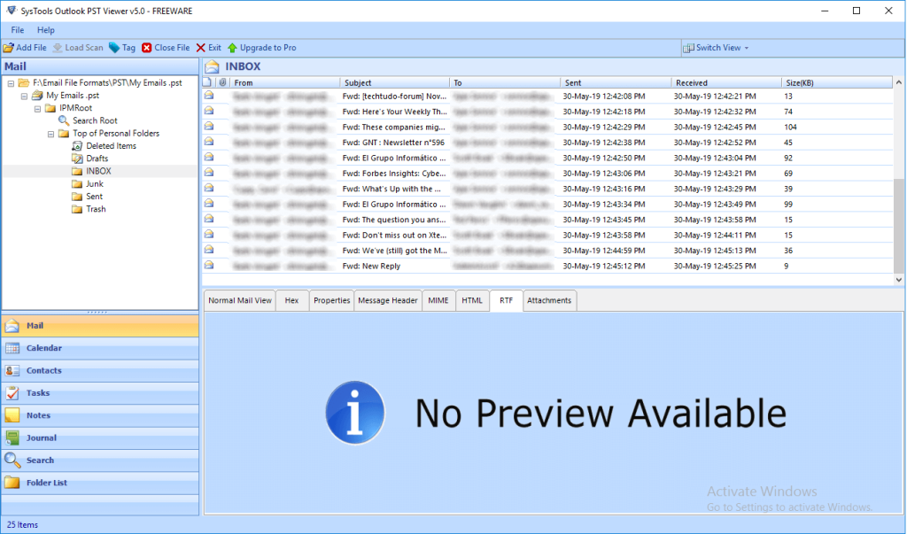Open the Journal section
907x534 pixels.
(100, 438)
